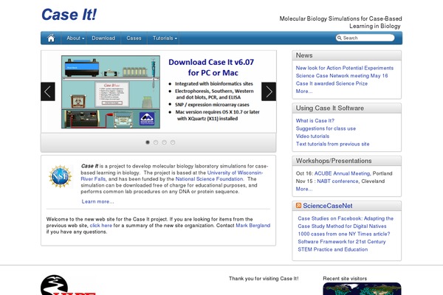
Task: Open Text tutorials from previous site
Action: click(x=332, y=144)
